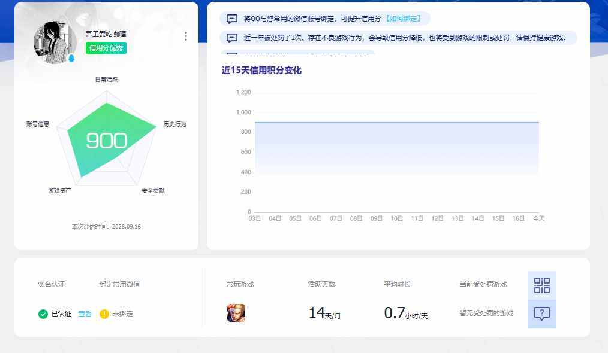The height and width of the screenshot is (353, 608).
Task: Click the 已认证 status text
Action: [61, 314]
